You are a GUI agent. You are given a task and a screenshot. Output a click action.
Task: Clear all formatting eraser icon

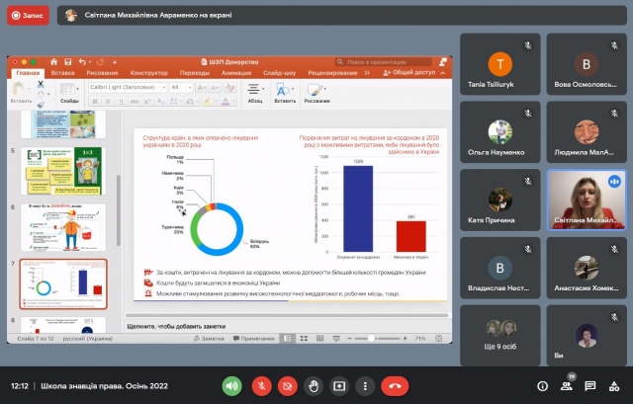(230, 87)
